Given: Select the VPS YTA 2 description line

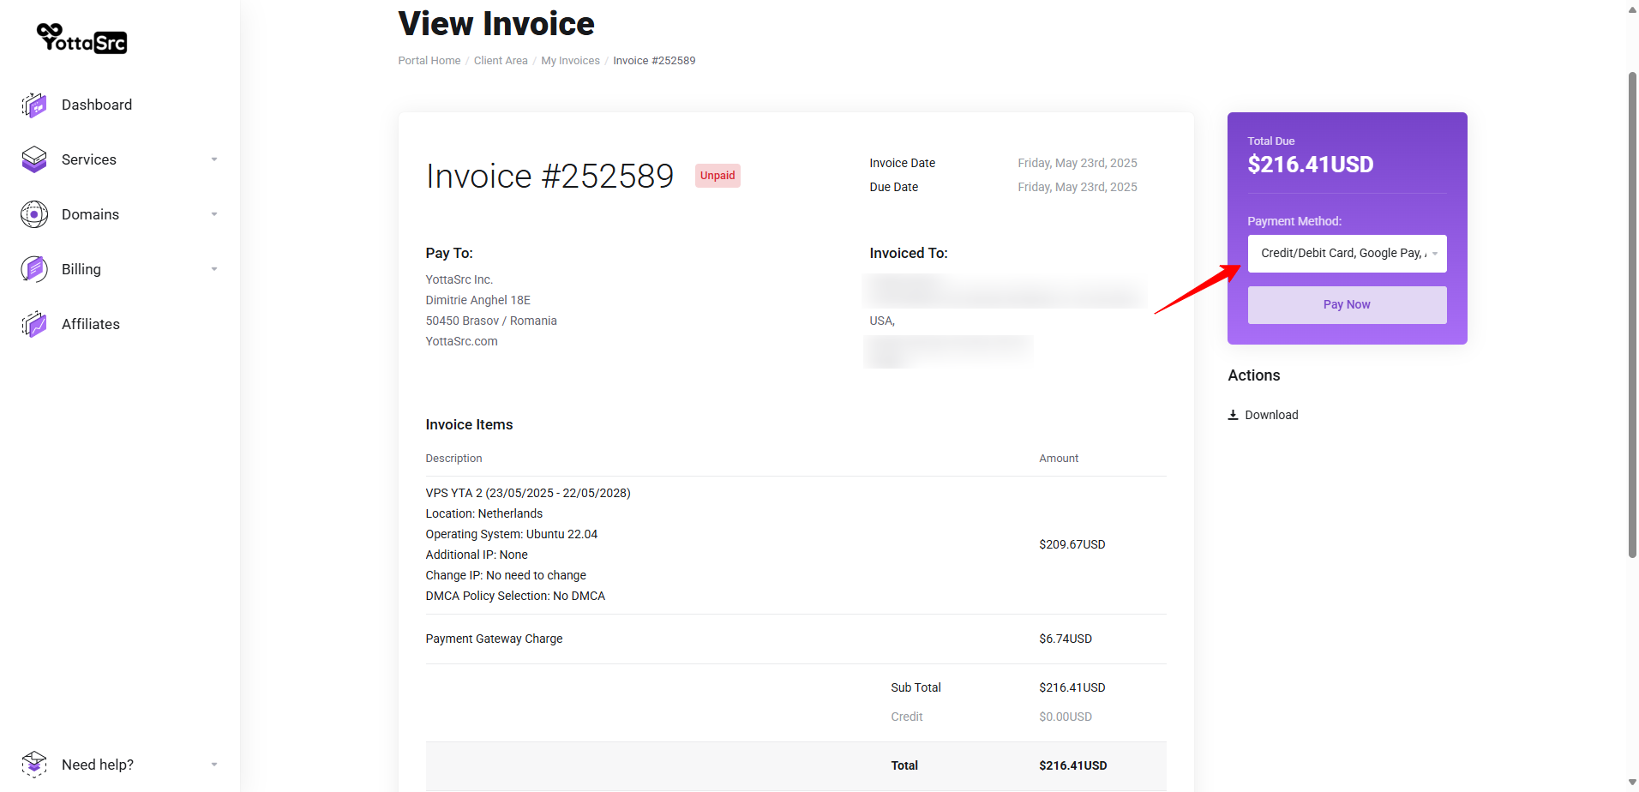Looking at the screenshot, I should 528,493.
